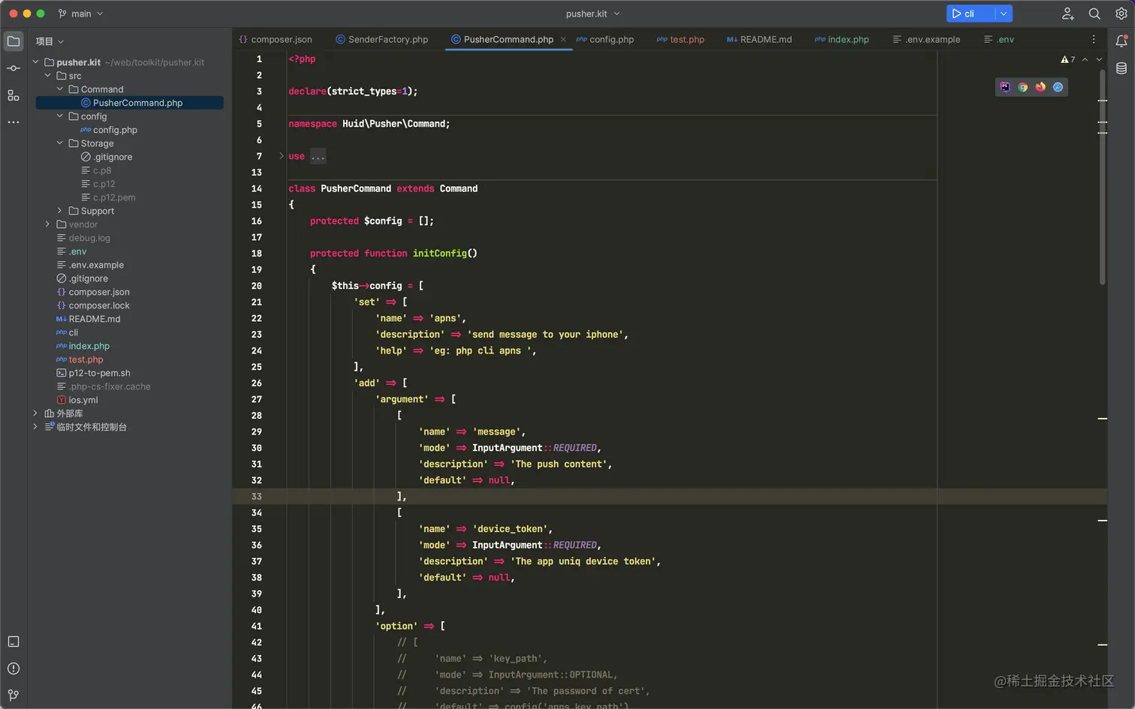This screenshot has width=1135, height=709.
Task: Expand the vendor folder
Action: 47,224
